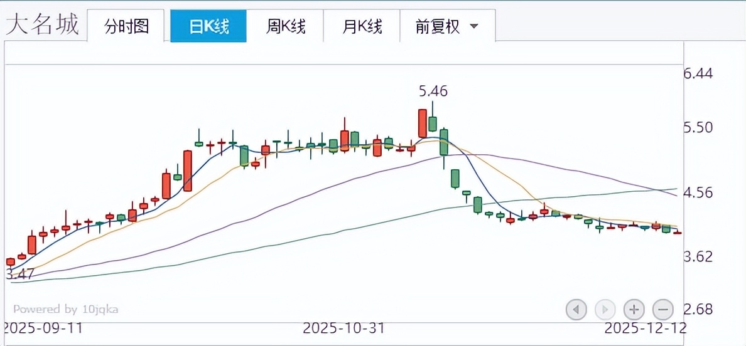Click the 大名城 stock title
746x346 pixels.
pos(42,24)
